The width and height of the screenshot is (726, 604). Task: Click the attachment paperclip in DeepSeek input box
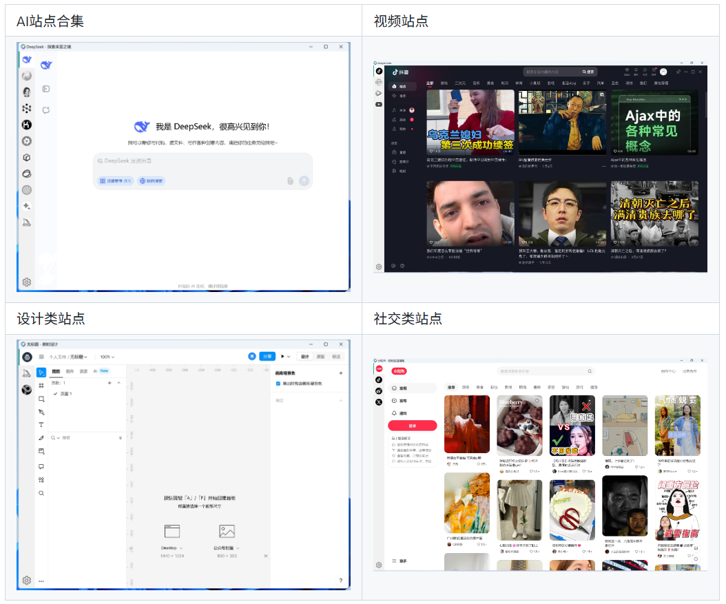tap(289, 180)
